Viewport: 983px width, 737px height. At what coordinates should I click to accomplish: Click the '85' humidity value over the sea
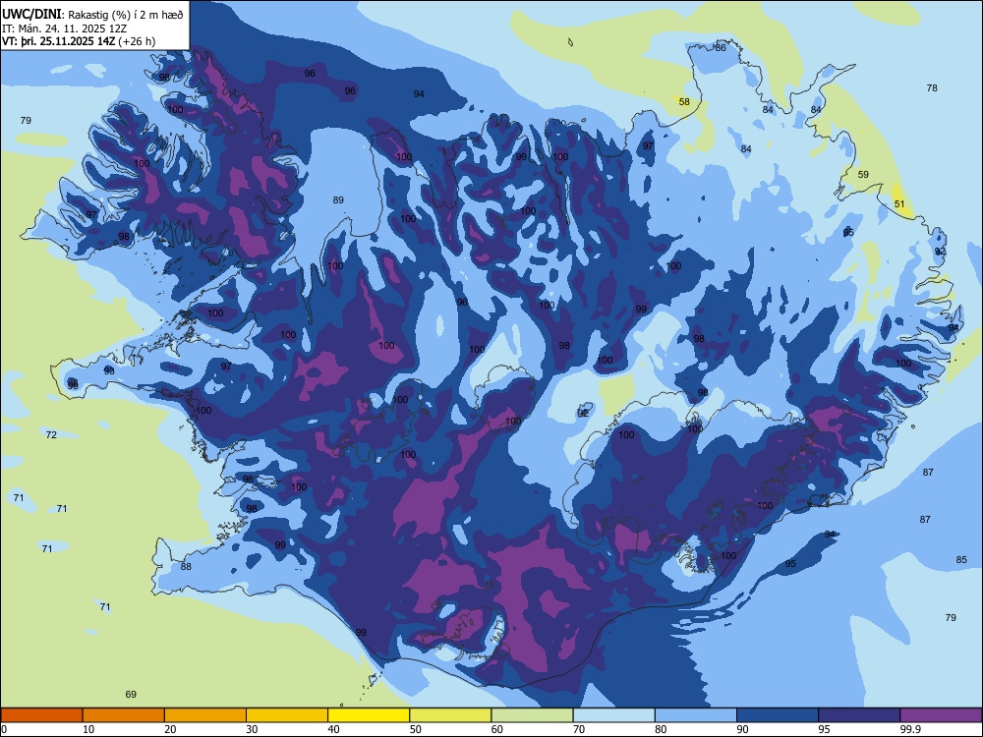(961, 560)
